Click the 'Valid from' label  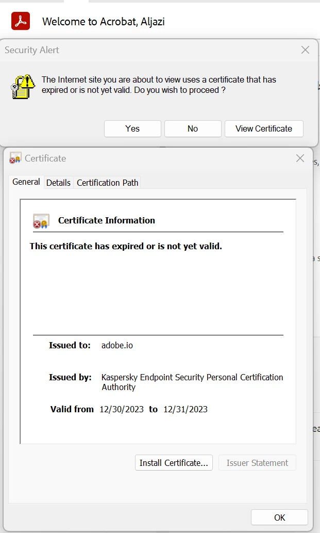point(72,409)
